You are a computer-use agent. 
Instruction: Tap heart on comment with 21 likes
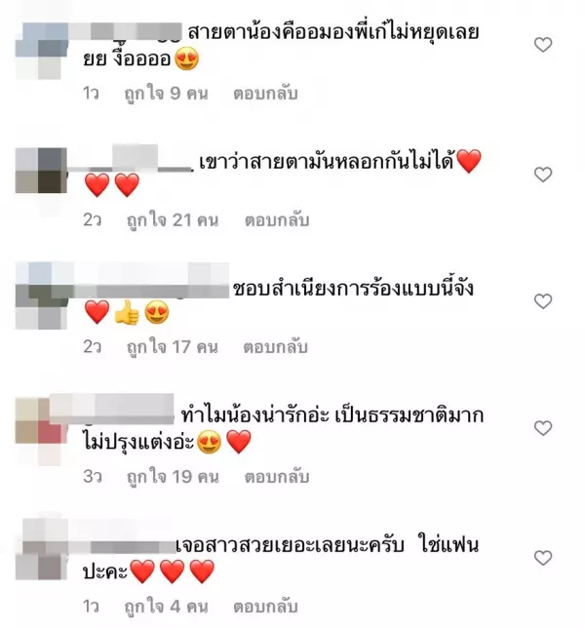point(543,175)
